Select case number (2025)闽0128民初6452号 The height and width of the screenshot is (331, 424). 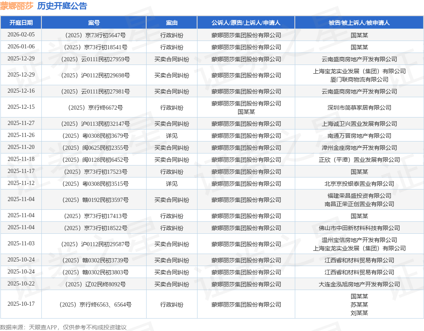point(94,160)
